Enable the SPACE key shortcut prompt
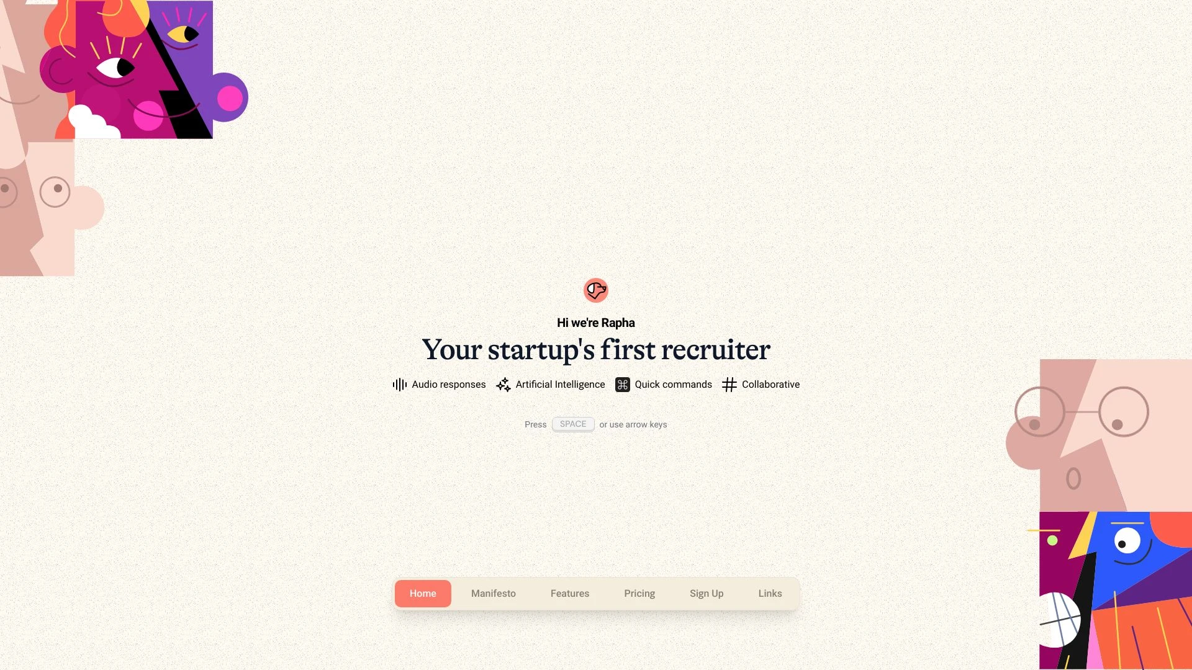 (x=573, y=424)
